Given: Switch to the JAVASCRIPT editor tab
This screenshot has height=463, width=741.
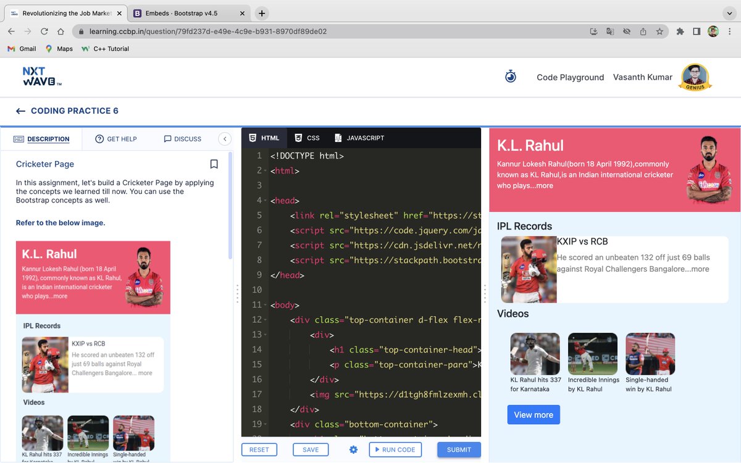Looking at the screenshot, I should pos(359,138).
